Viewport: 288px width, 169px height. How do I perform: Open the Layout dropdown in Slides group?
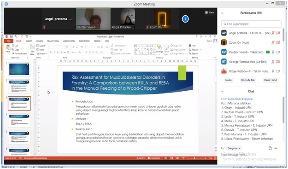pos(41,46)
